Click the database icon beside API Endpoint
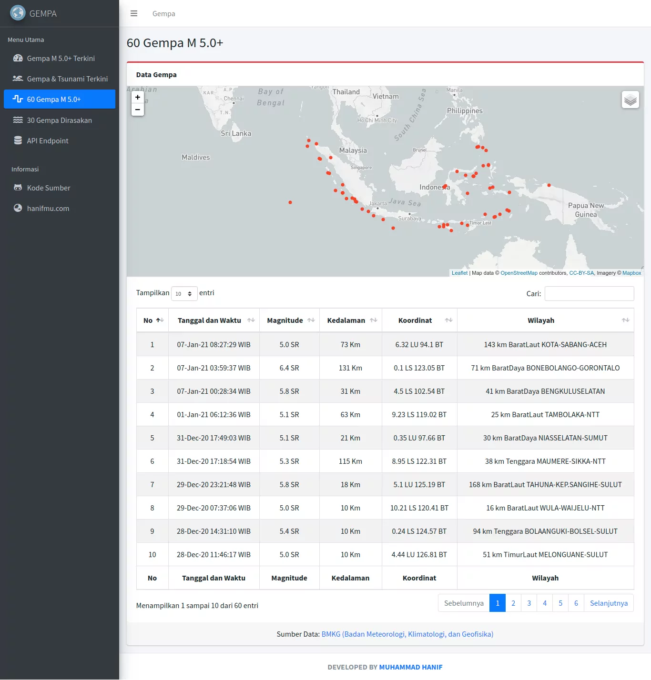The image size is (651, 680). (x=18, y=140)
